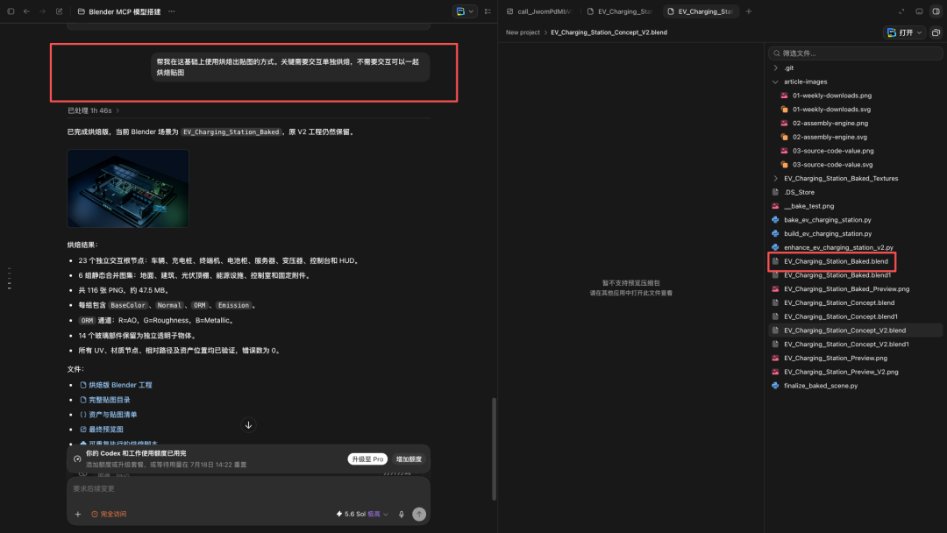
Task: Open 02-assembly-engine.svg file
Action: coord(830,137)
